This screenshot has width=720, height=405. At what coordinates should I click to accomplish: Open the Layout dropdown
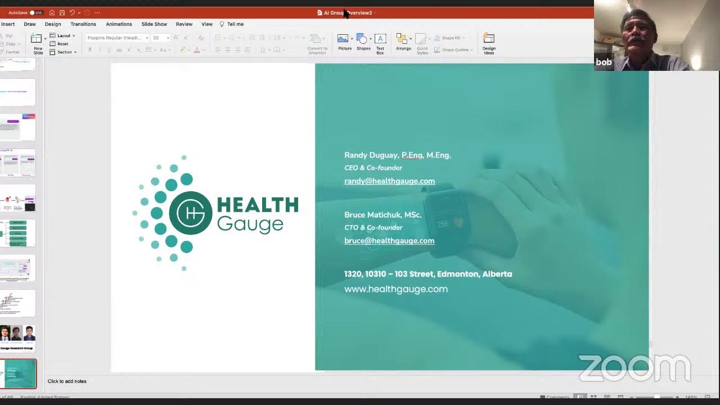tap(62, 35)
